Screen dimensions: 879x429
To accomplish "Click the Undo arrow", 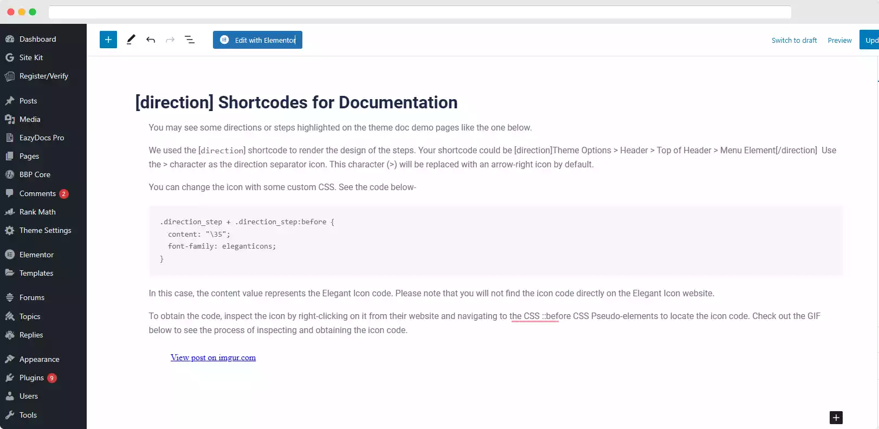I will tap(151, 40).
